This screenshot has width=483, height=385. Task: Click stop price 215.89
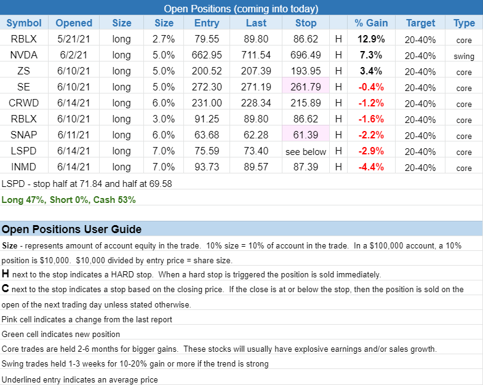[306, 103]
